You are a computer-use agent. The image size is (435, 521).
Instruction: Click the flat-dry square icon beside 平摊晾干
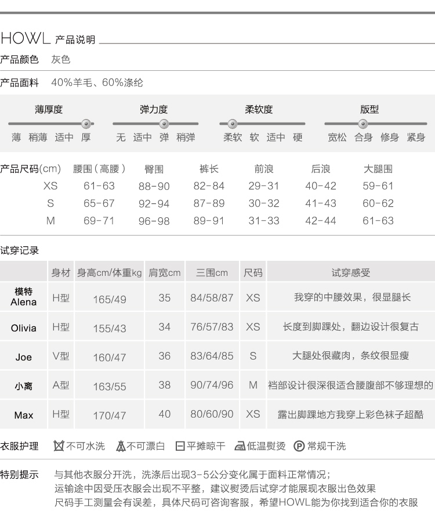[180, 446]
